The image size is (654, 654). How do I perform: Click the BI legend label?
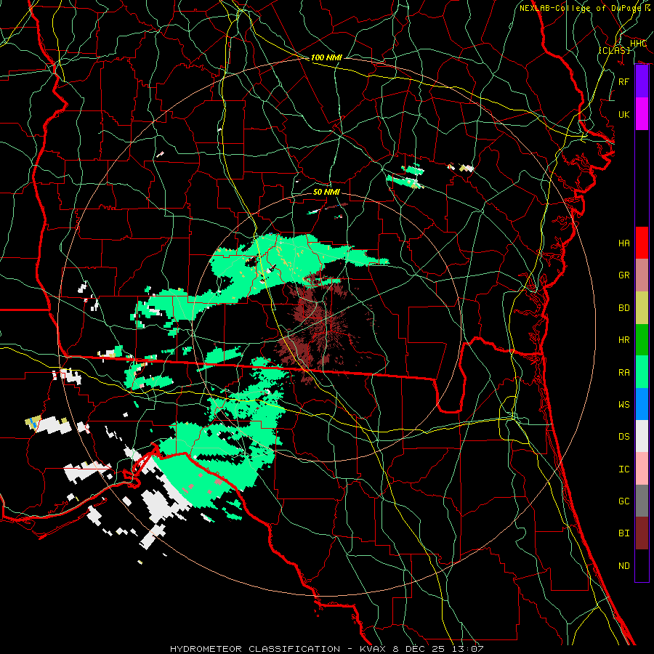coord(623,533)
